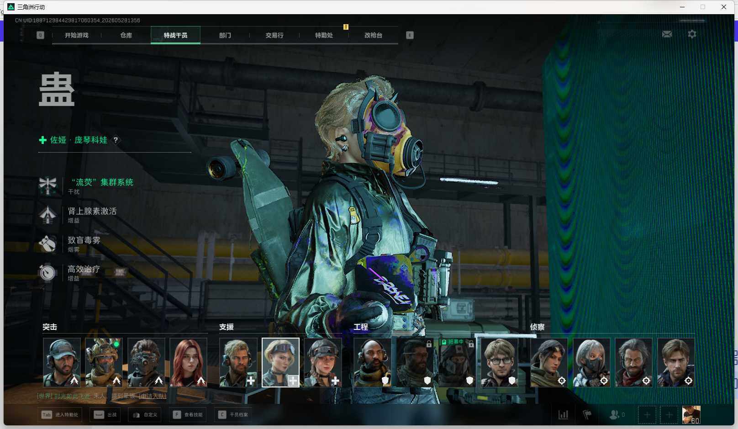Click the 查看技能 button

pos(188,415)
